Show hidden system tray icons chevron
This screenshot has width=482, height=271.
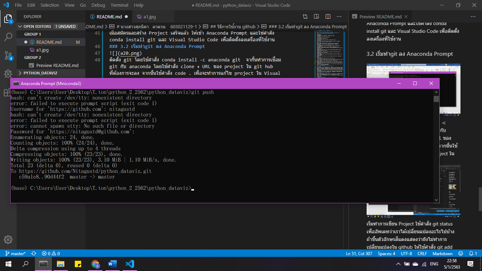(x=398, y=264)
